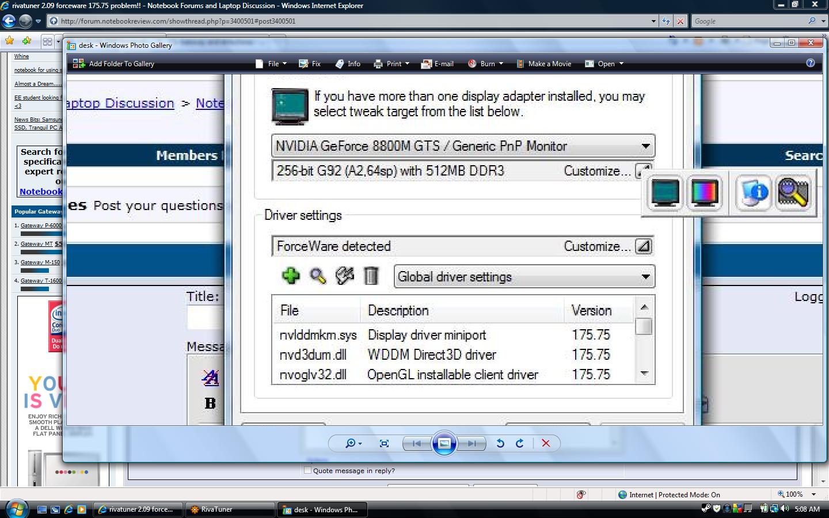The width and height of the screenshot is (829, 518).
Task: Launch the media player quick launch icon
Action: click(x=81, y=509)
